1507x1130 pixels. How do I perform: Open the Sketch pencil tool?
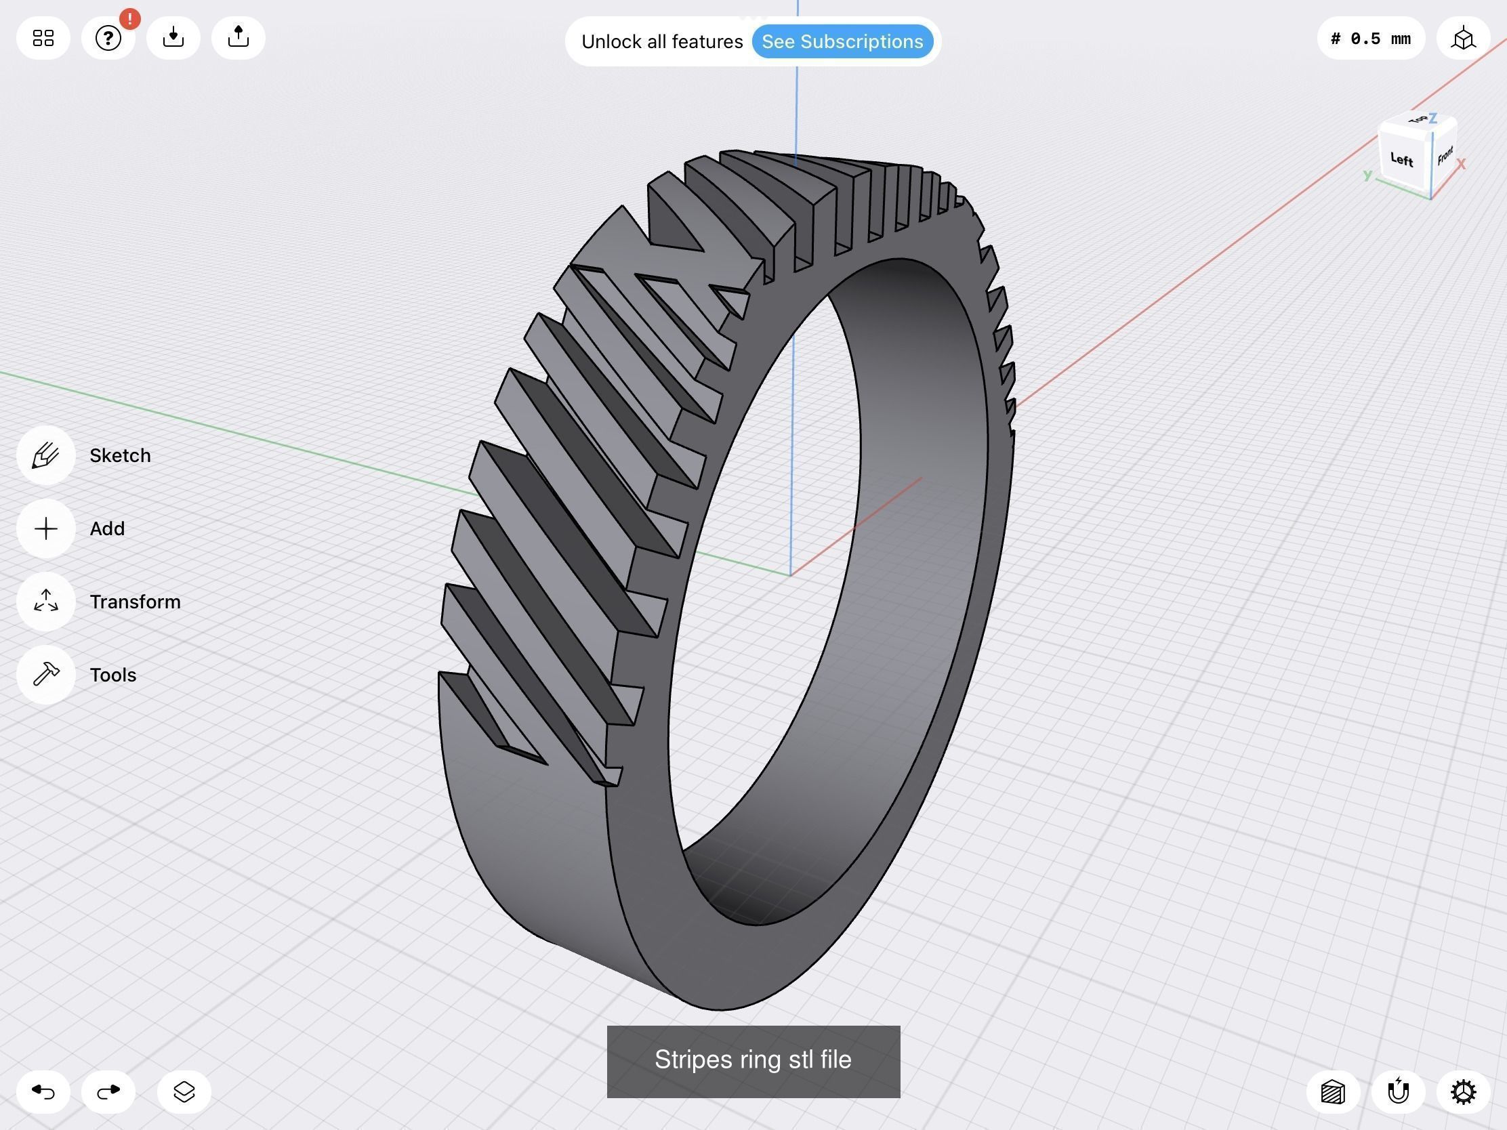click(x=45, y=456)
